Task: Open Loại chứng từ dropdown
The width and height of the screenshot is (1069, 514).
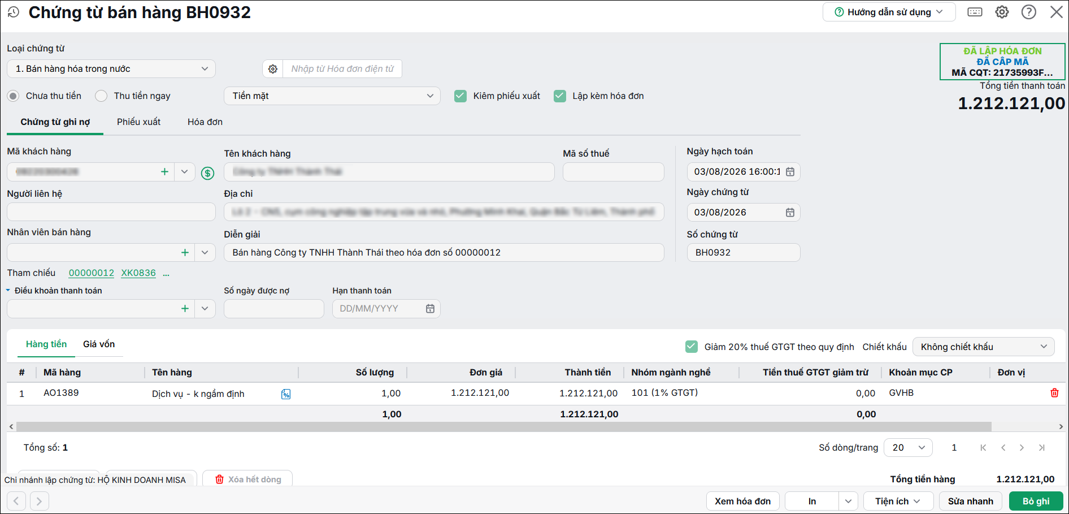Action: point(111,69)
